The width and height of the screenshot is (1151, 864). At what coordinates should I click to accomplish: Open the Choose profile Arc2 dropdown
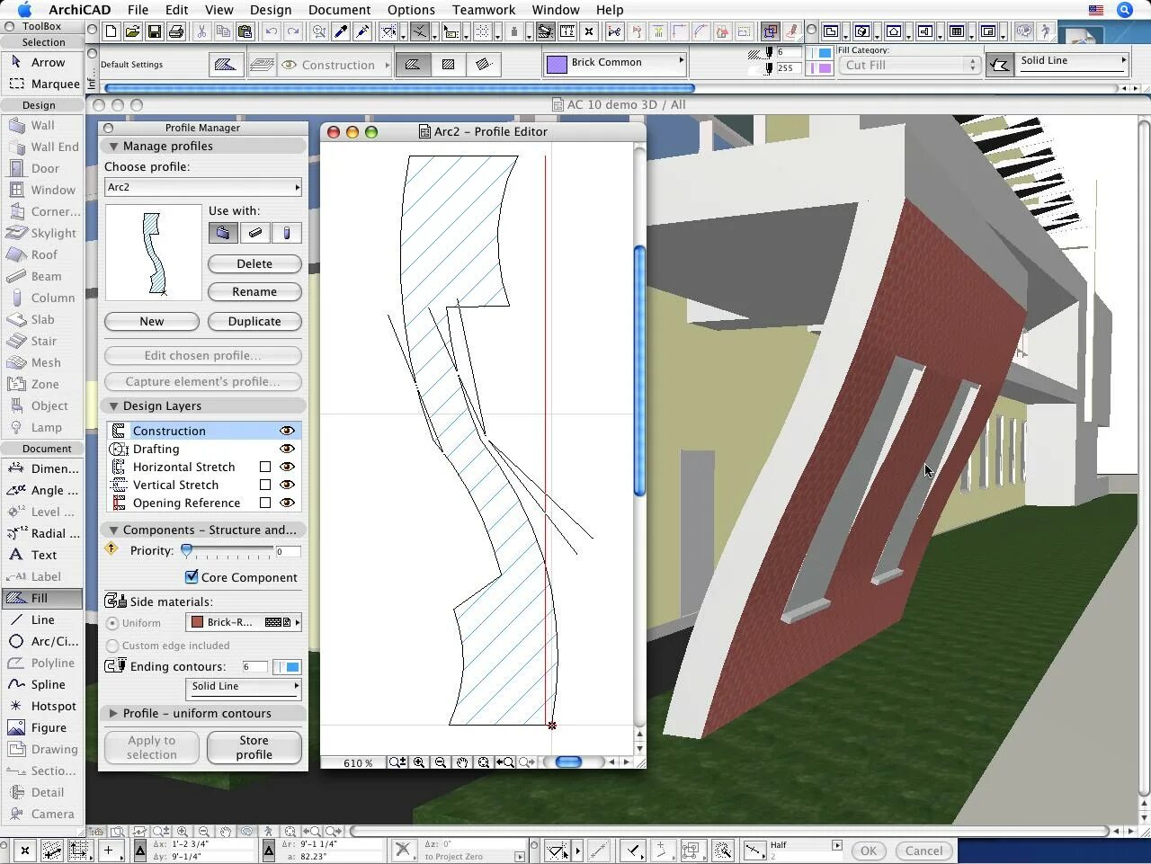pos(203,187)
